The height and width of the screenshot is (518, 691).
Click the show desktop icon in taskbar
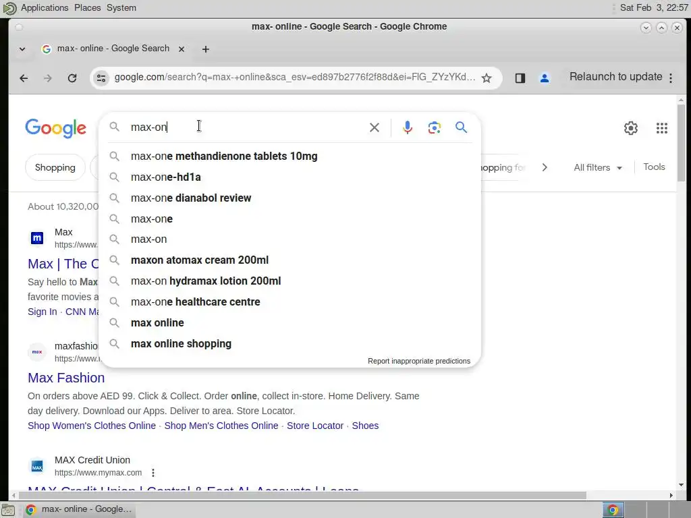8,510
